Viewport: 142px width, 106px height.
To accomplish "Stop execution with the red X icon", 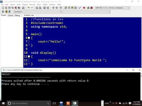I will tap(84, 8).
